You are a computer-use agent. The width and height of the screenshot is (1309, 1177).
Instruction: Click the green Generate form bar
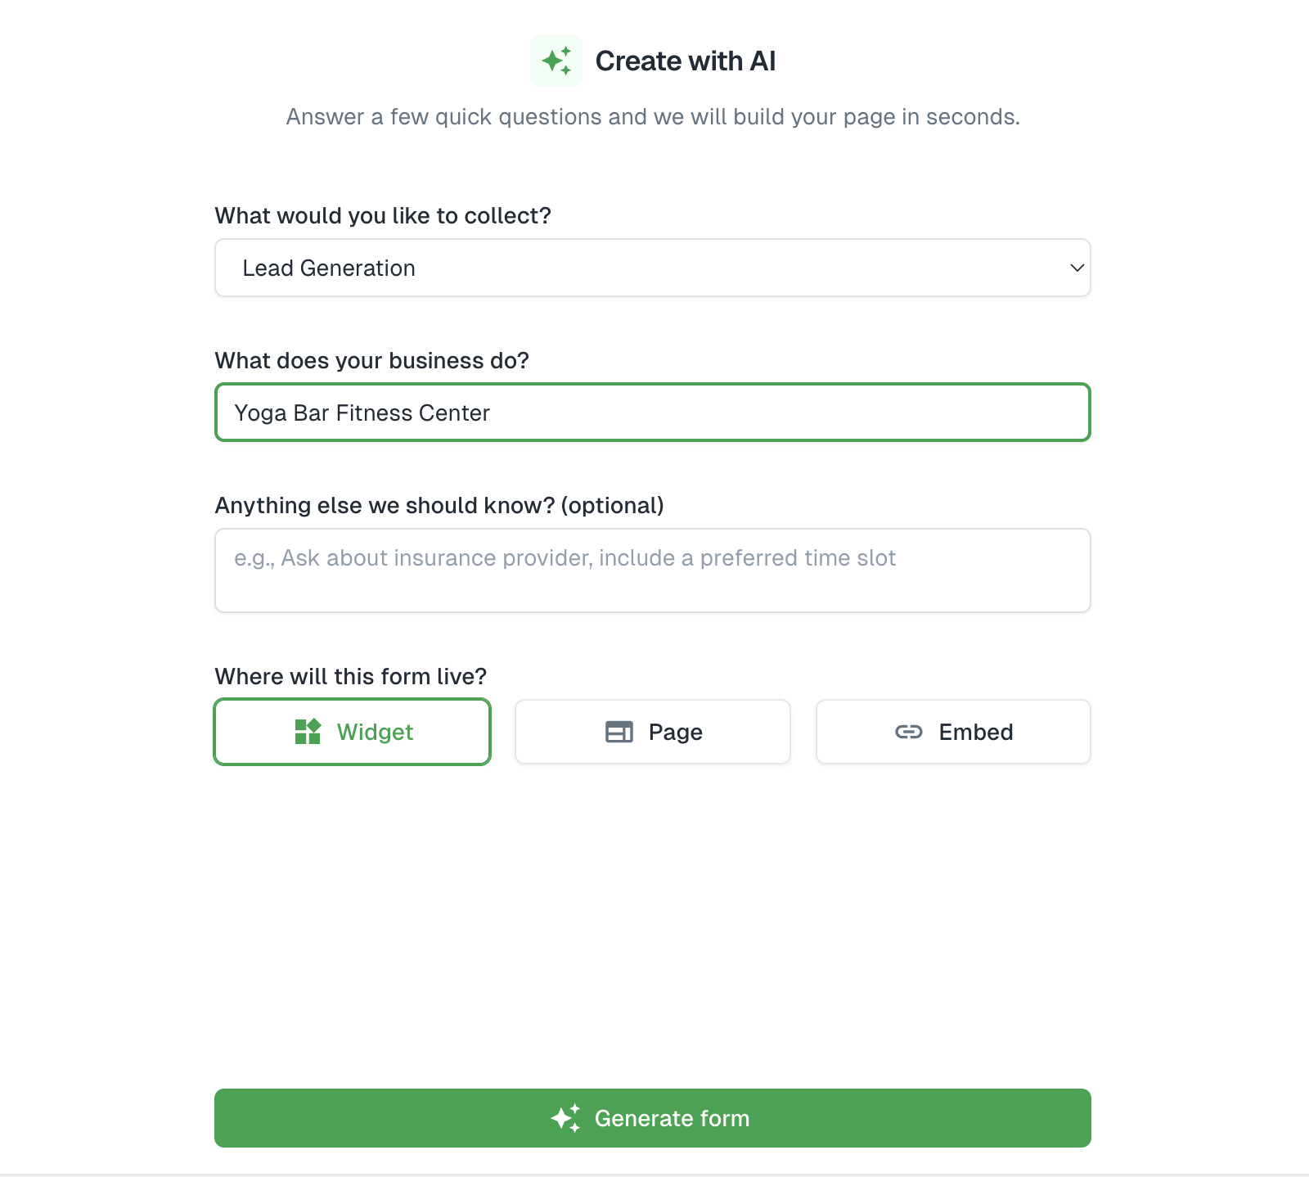pos(652,1118)
